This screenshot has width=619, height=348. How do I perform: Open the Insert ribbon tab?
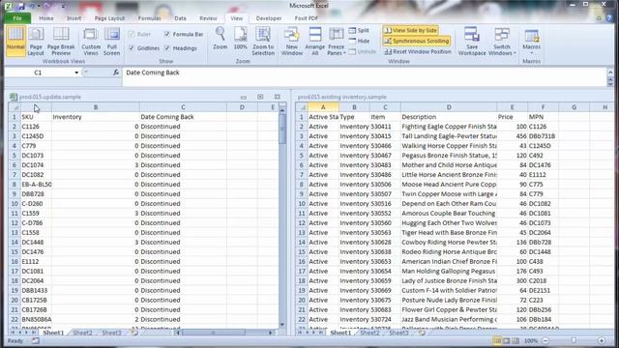point(74,18)
